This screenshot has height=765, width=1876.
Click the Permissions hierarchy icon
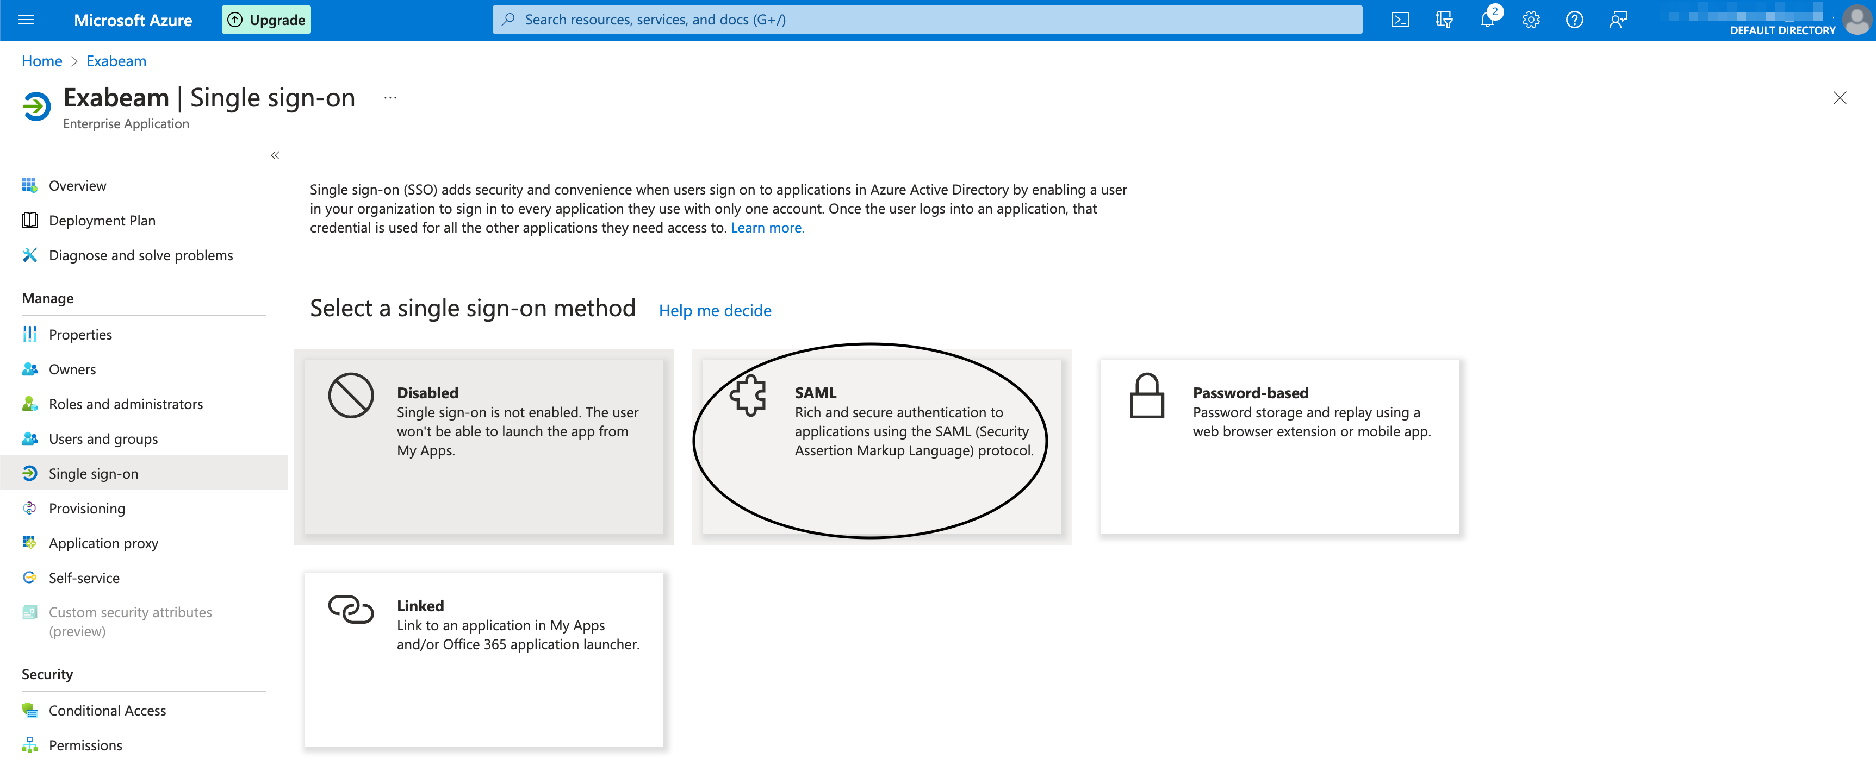click(x=29, y=744)
